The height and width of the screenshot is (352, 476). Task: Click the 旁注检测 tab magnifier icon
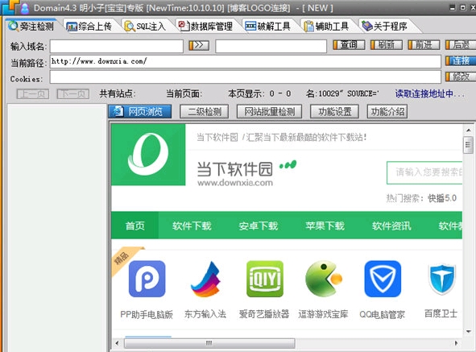[x=13, y=26]
